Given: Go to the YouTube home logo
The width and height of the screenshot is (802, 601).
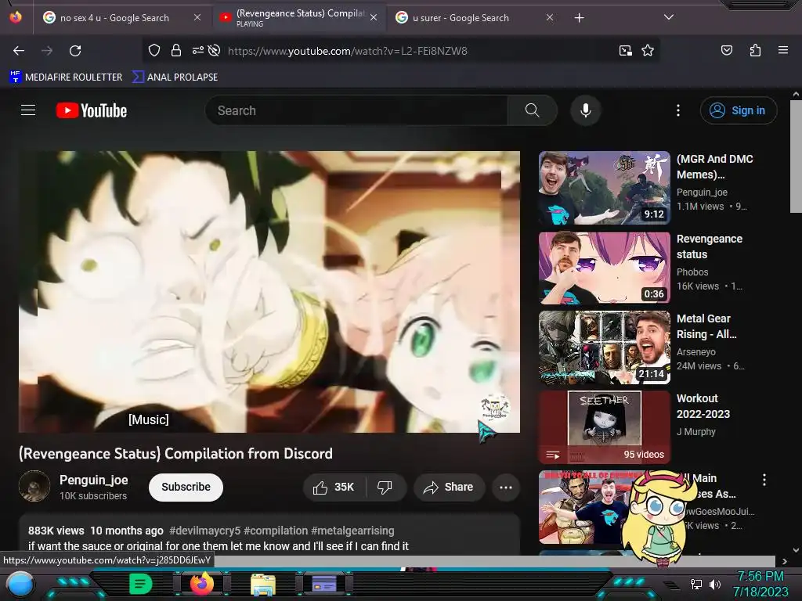Looking at the screenshot, I should point(92,110).
